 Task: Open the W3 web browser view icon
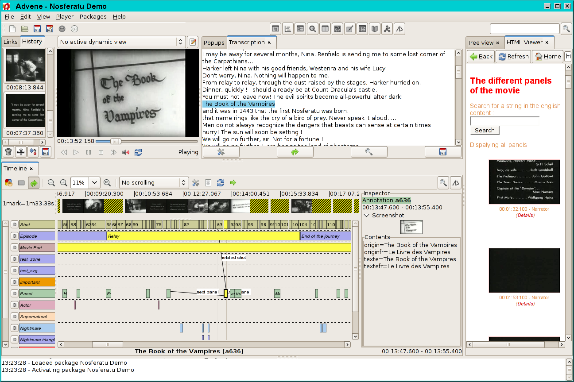tap(337, 29)
